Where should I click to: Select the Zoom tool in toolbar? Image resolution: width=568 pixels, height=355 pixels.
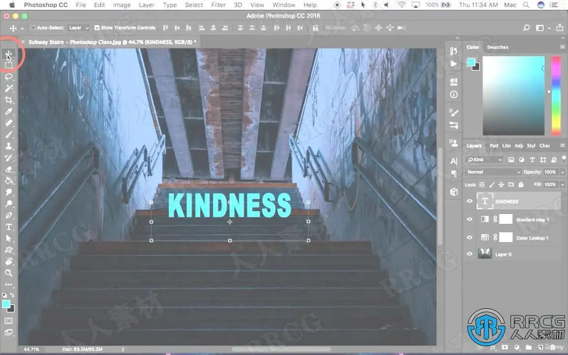point(9,273)
